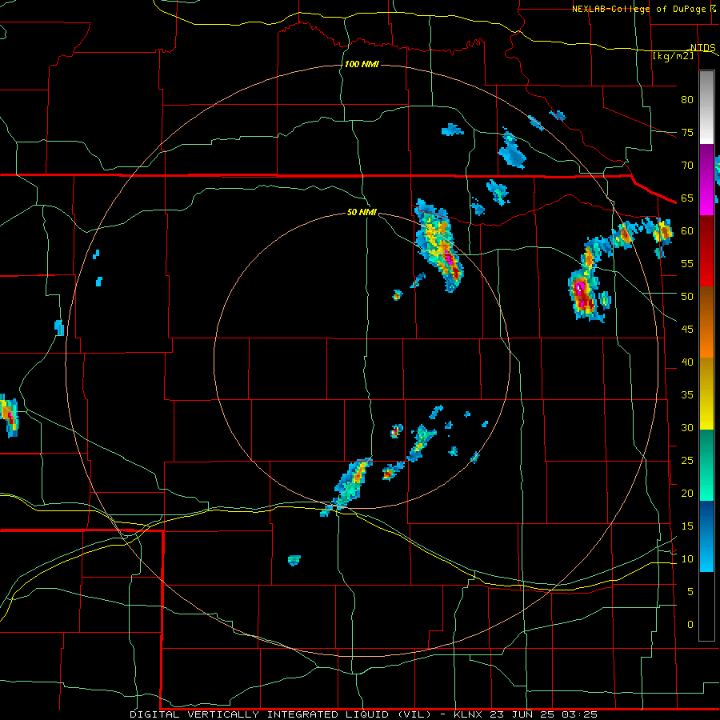Click the 75 value on the color scale
720x720 pixels.
[x=687, y=133]
